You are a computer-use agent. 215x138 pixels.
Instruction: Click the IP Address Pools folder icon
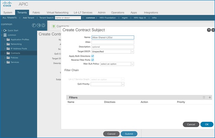(x=8, y=49)
